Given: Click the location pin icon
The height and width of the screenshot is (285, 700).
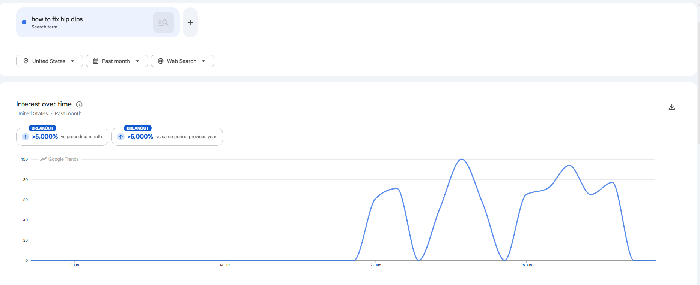Looking at the screenshot, I should 26,61.
